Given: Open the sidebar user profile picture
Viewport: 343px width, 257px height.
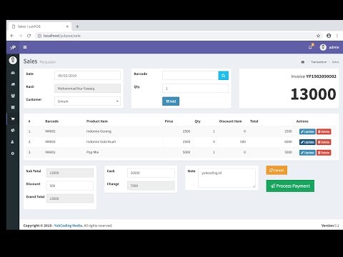Looking at the screenshot, I should click(13, 60).
